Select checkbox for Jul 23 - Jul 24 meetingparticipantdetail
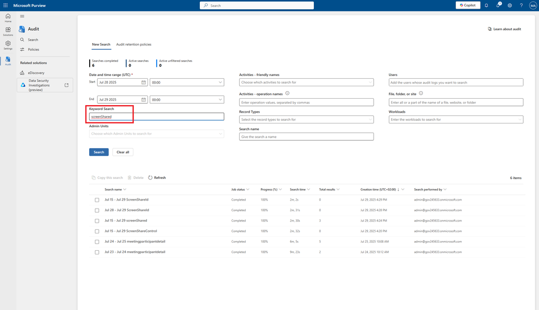Viewport: 539px width, 310px height. point(97,252)
